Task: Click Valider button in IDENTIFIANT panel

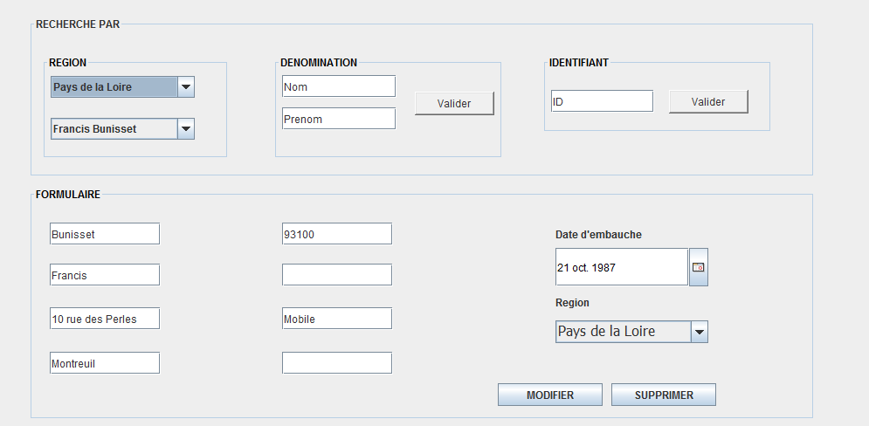Action: [708, 102]
